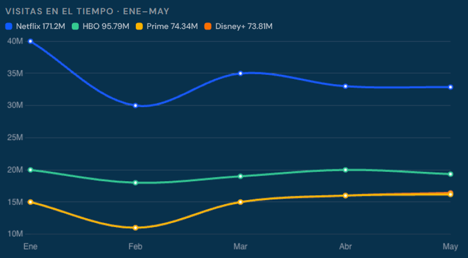Click the Feb x-axis label

click(x=135, y=246)
